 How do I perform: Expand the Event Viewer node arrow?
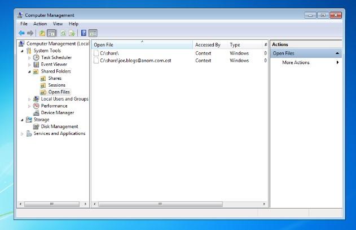point(29,65)
